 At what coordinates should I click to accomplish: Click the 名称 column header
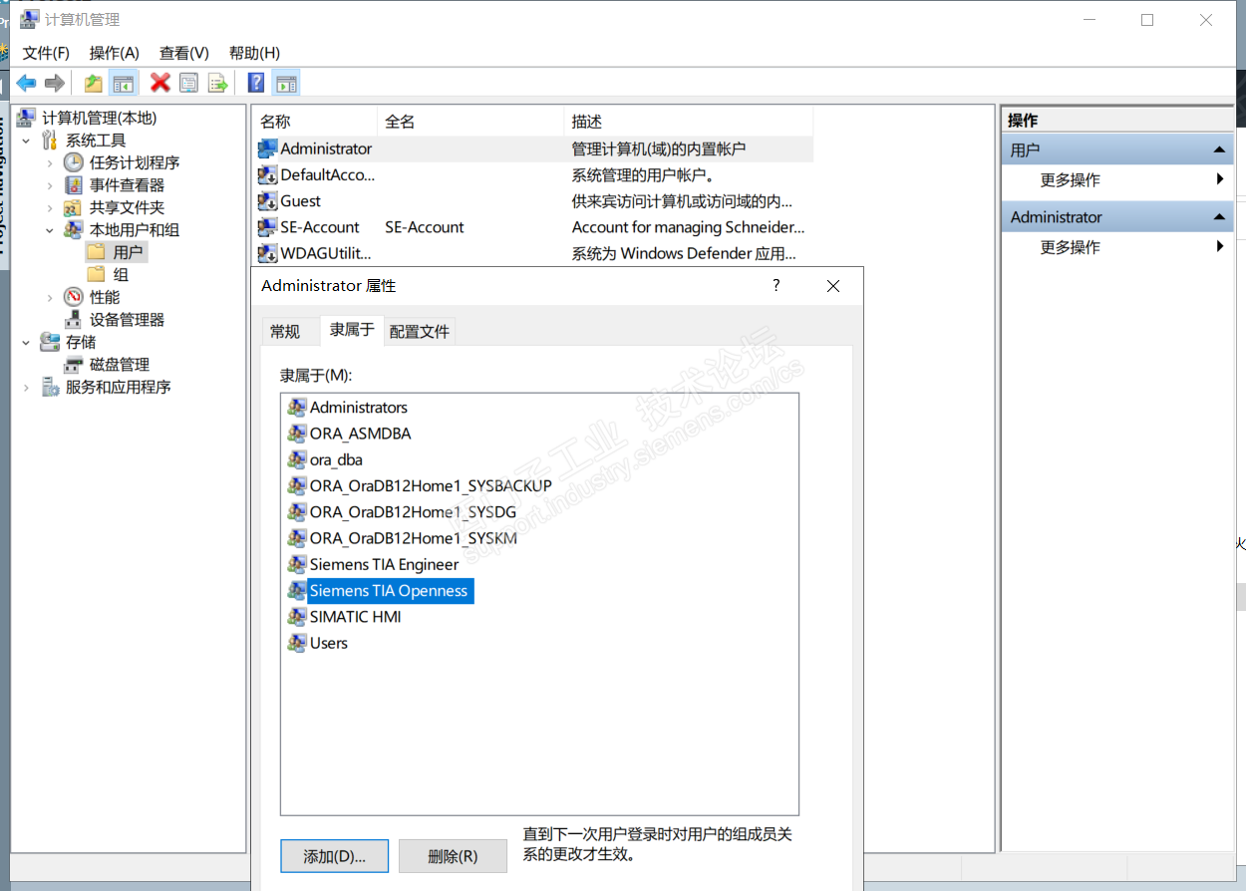tap(314, 122)
